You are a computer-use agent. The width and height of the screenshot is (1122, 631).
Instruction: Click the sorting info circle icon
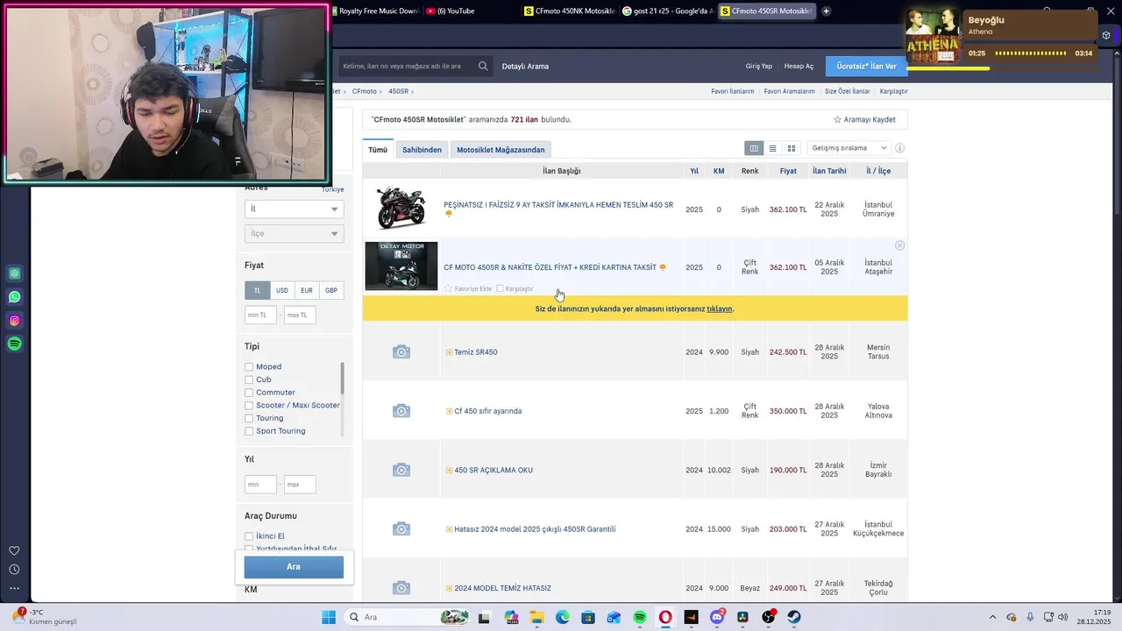pos(899,148)
